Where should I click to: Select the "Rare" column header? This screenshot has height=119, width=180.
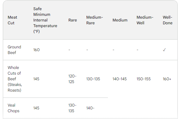click(73, 20)
